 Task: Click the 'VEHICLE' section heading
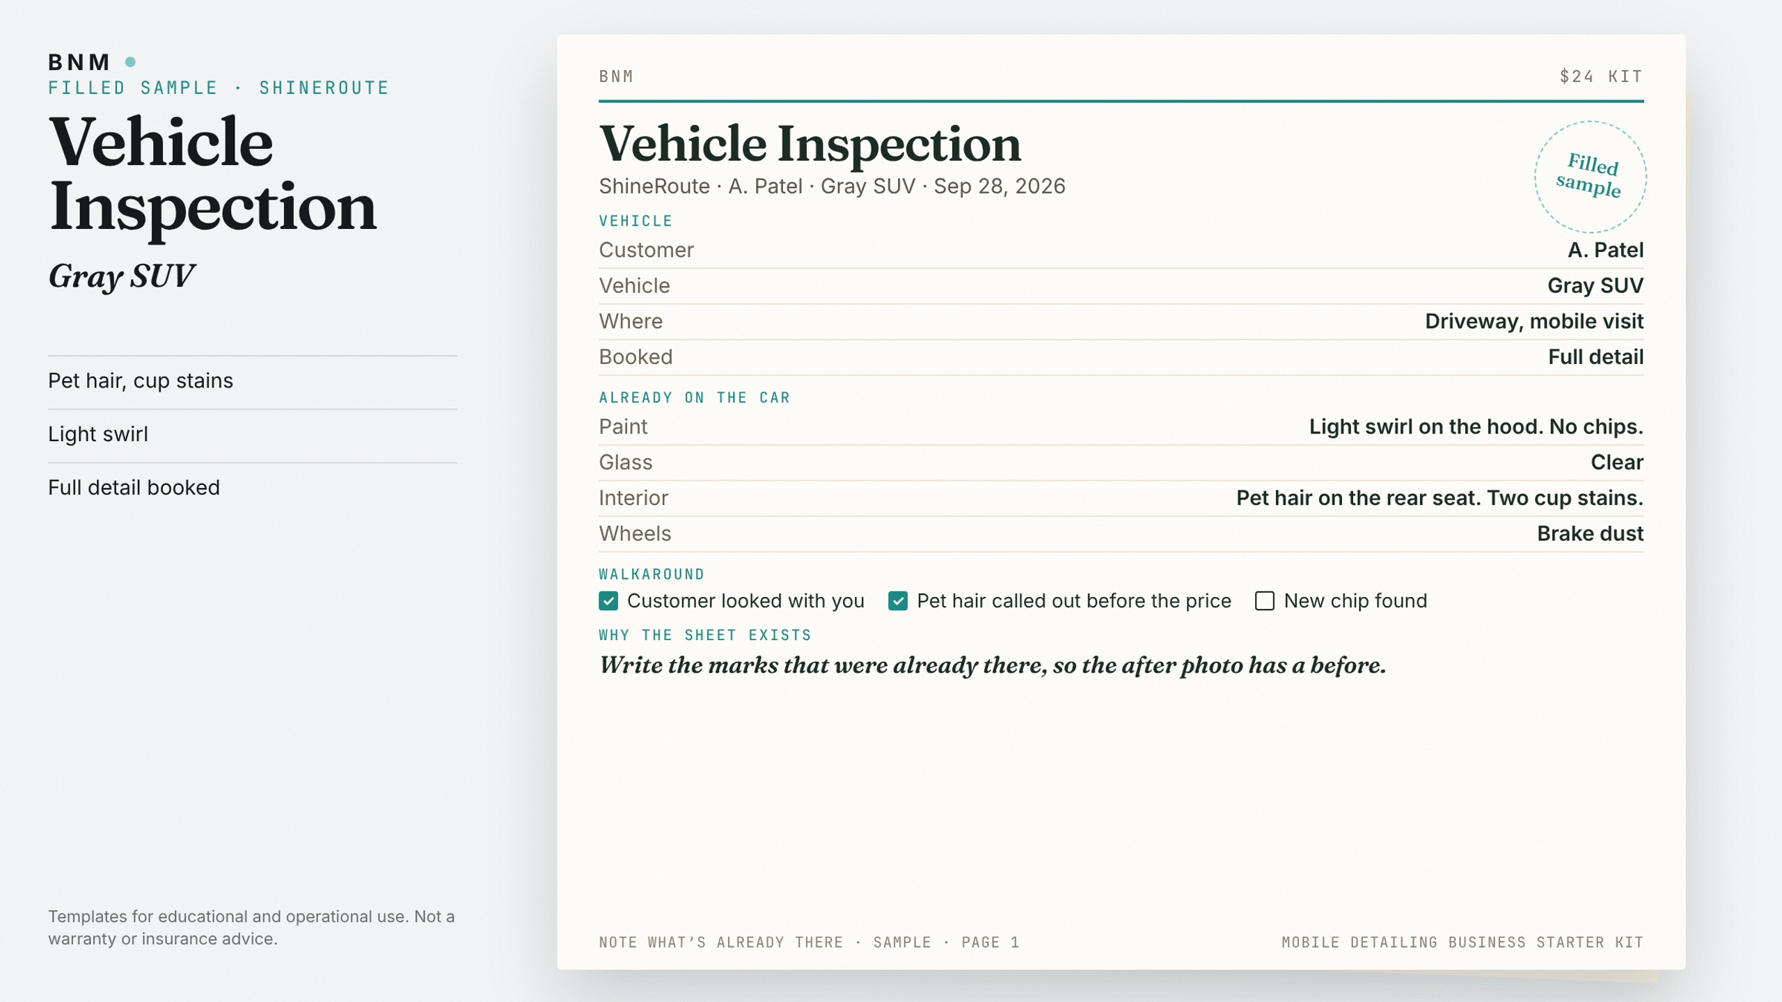636,221
